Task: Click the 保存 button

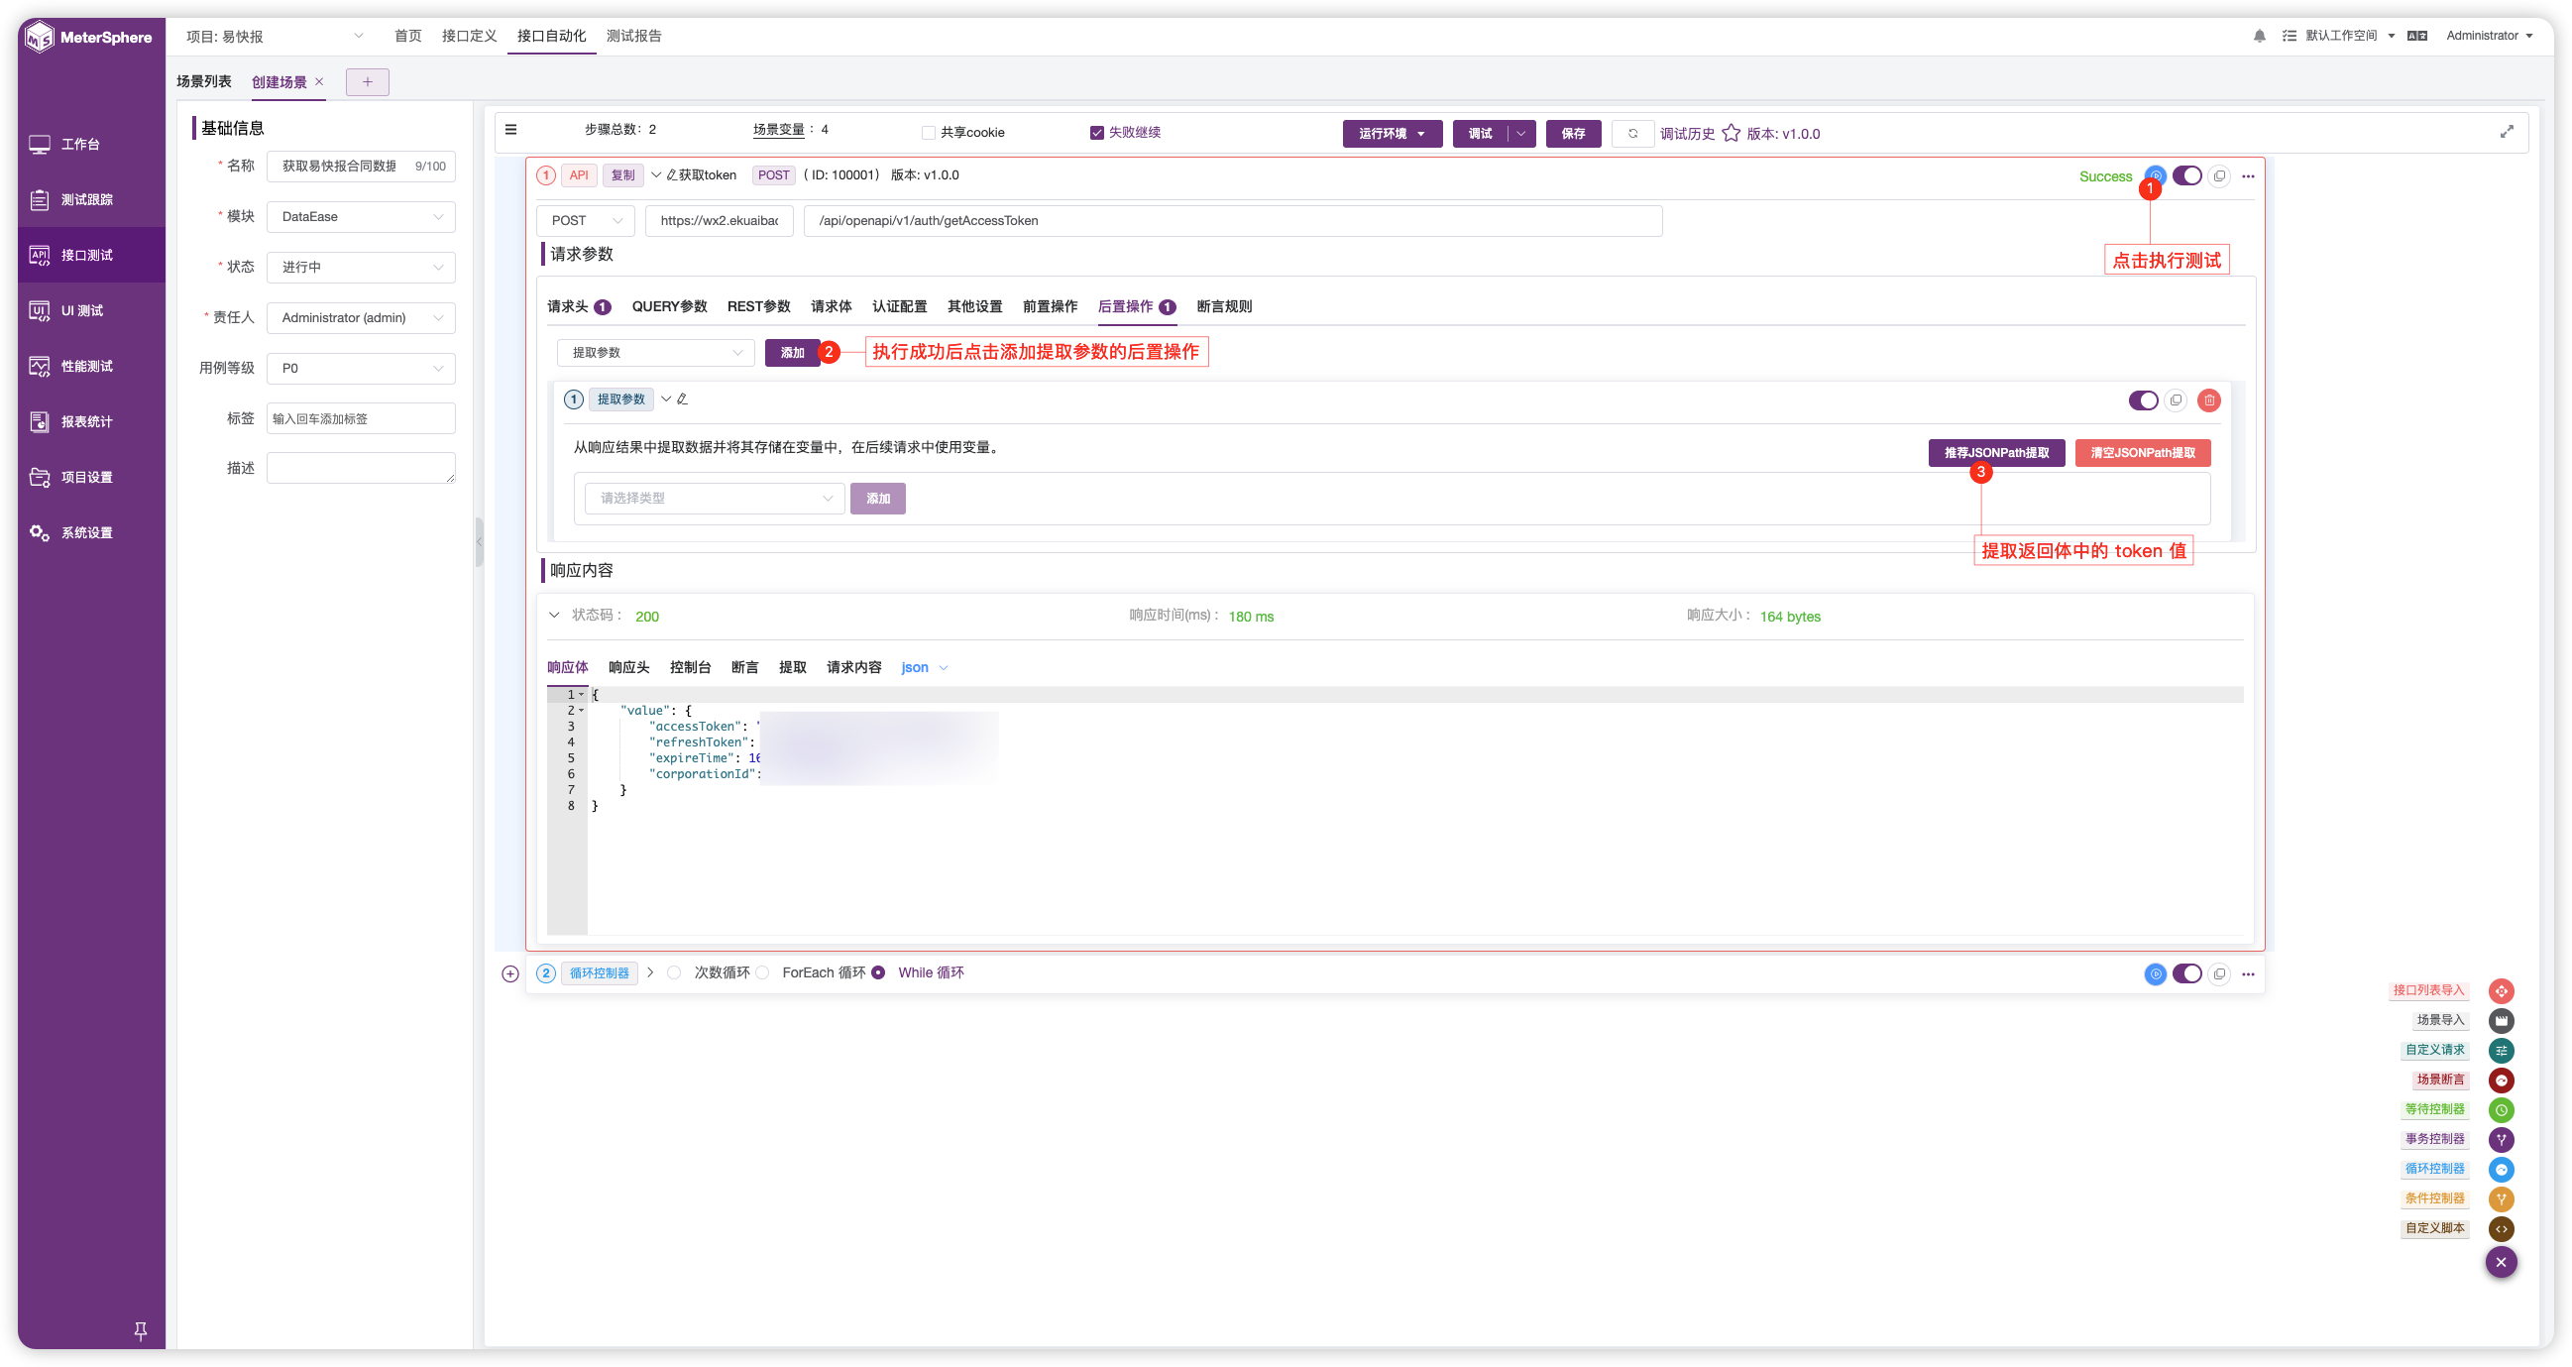Action: [x=1573, y=133]
